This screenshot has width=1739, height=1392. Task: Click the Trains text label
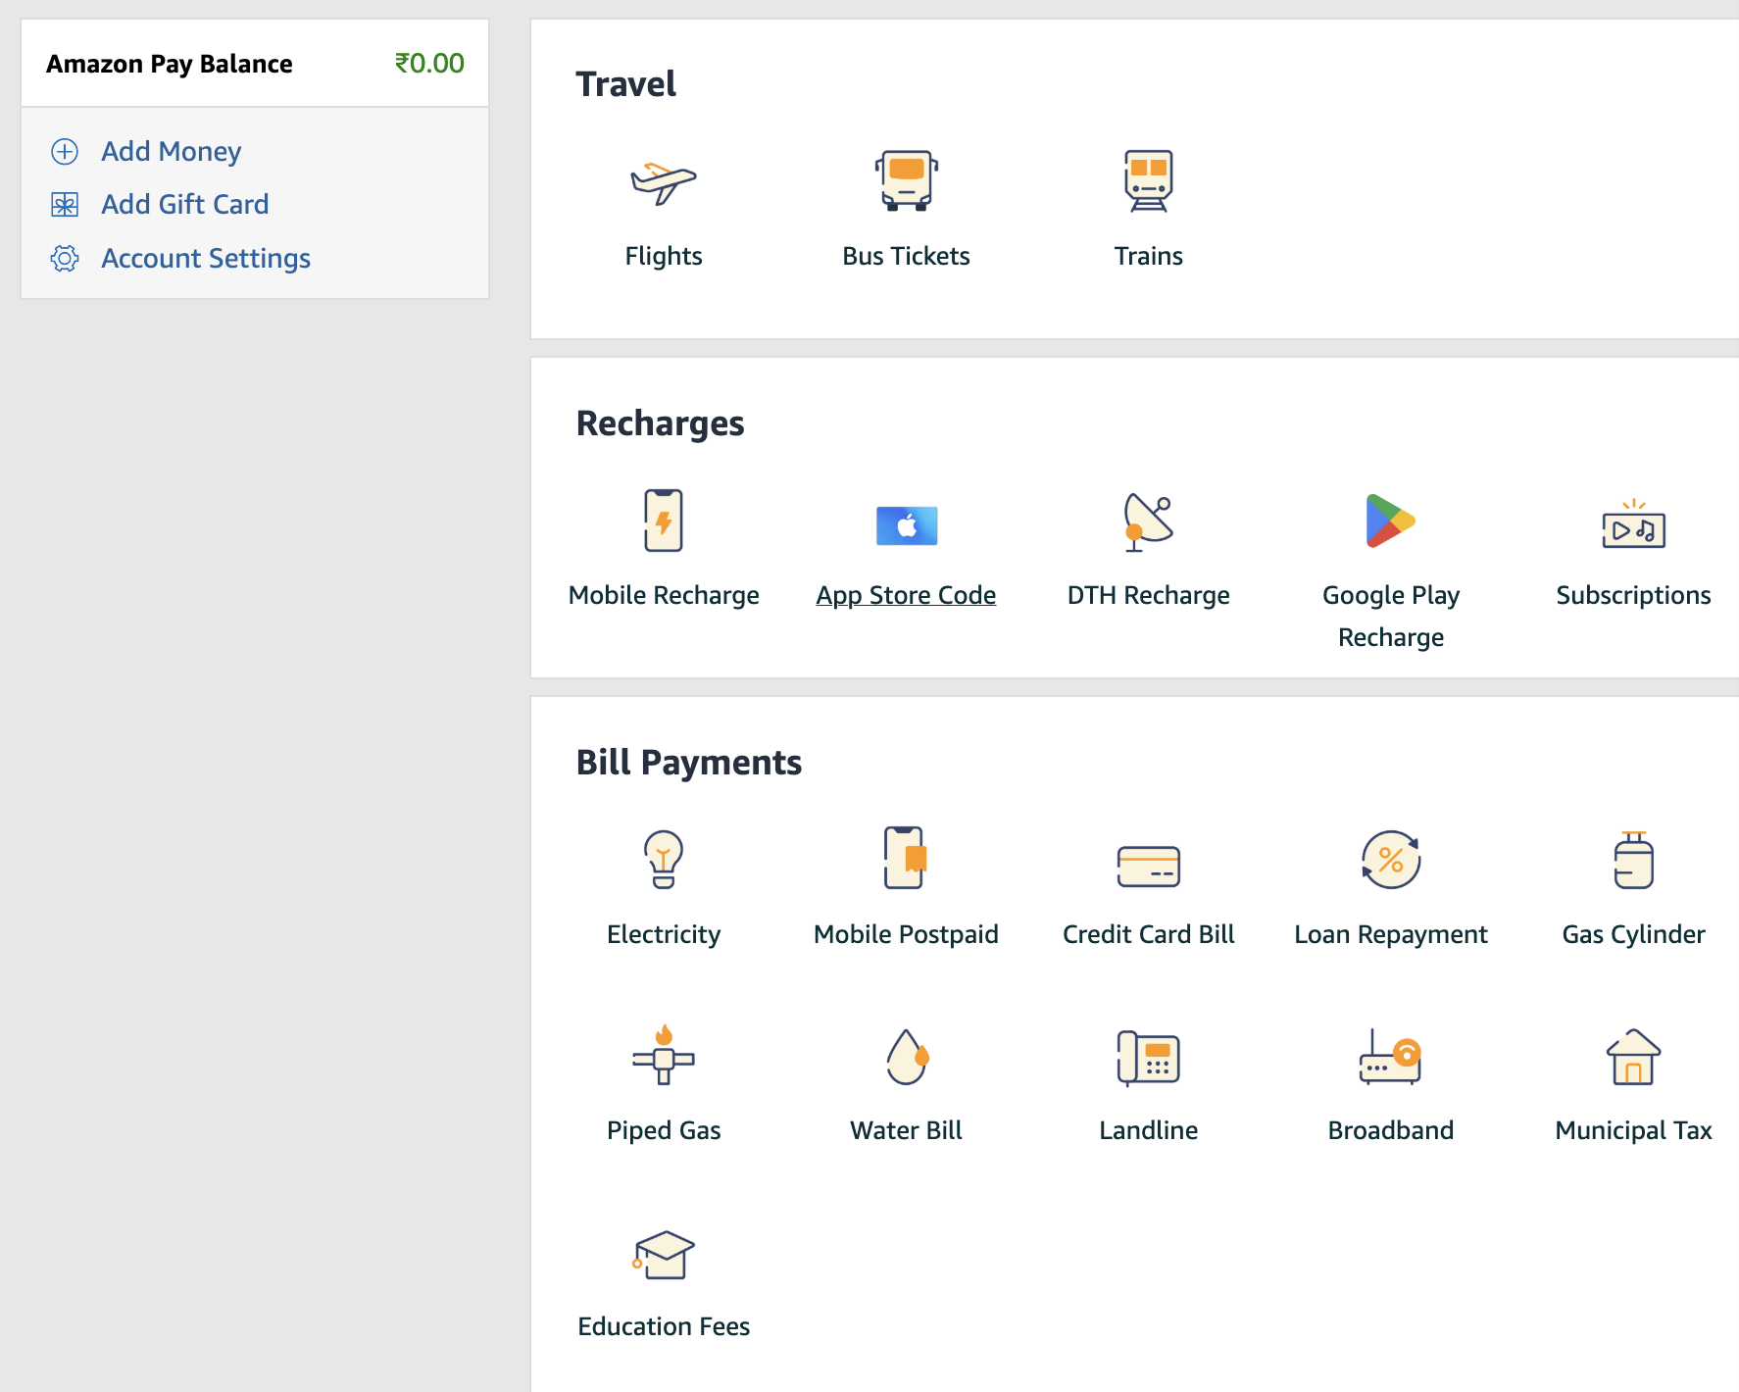coord(1148,256)
